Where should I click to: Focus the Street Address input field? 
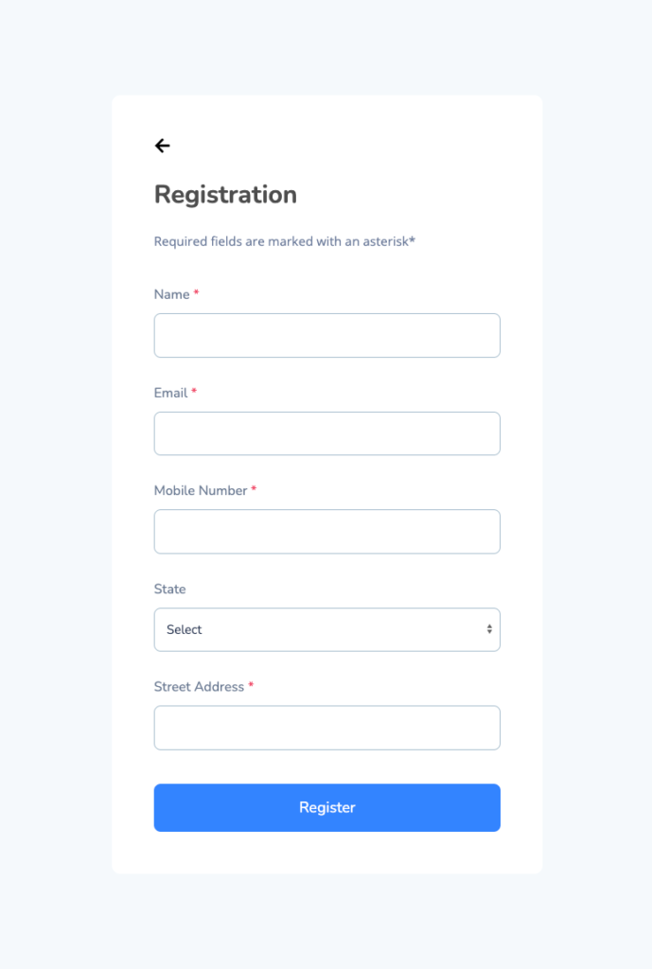[x=326, y=728]
